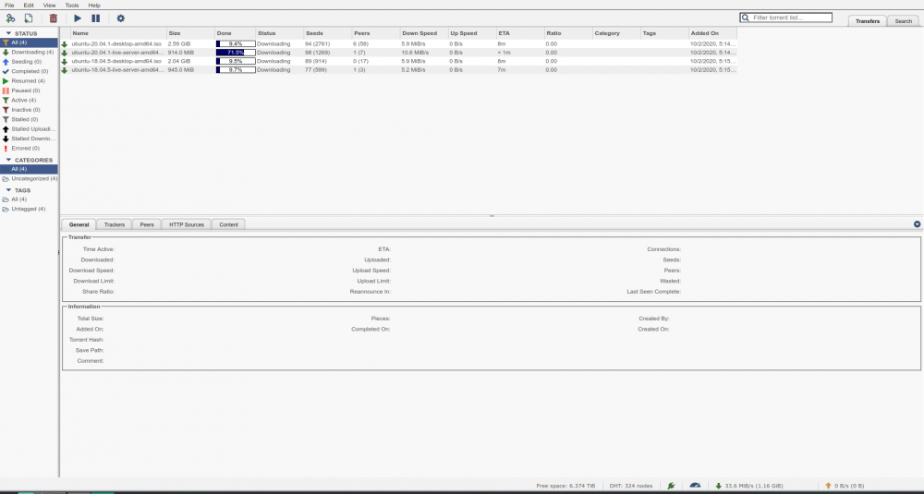Open Options via the gear icon
This screenshot has width=924, height=494.
click(x=121, y=18)
